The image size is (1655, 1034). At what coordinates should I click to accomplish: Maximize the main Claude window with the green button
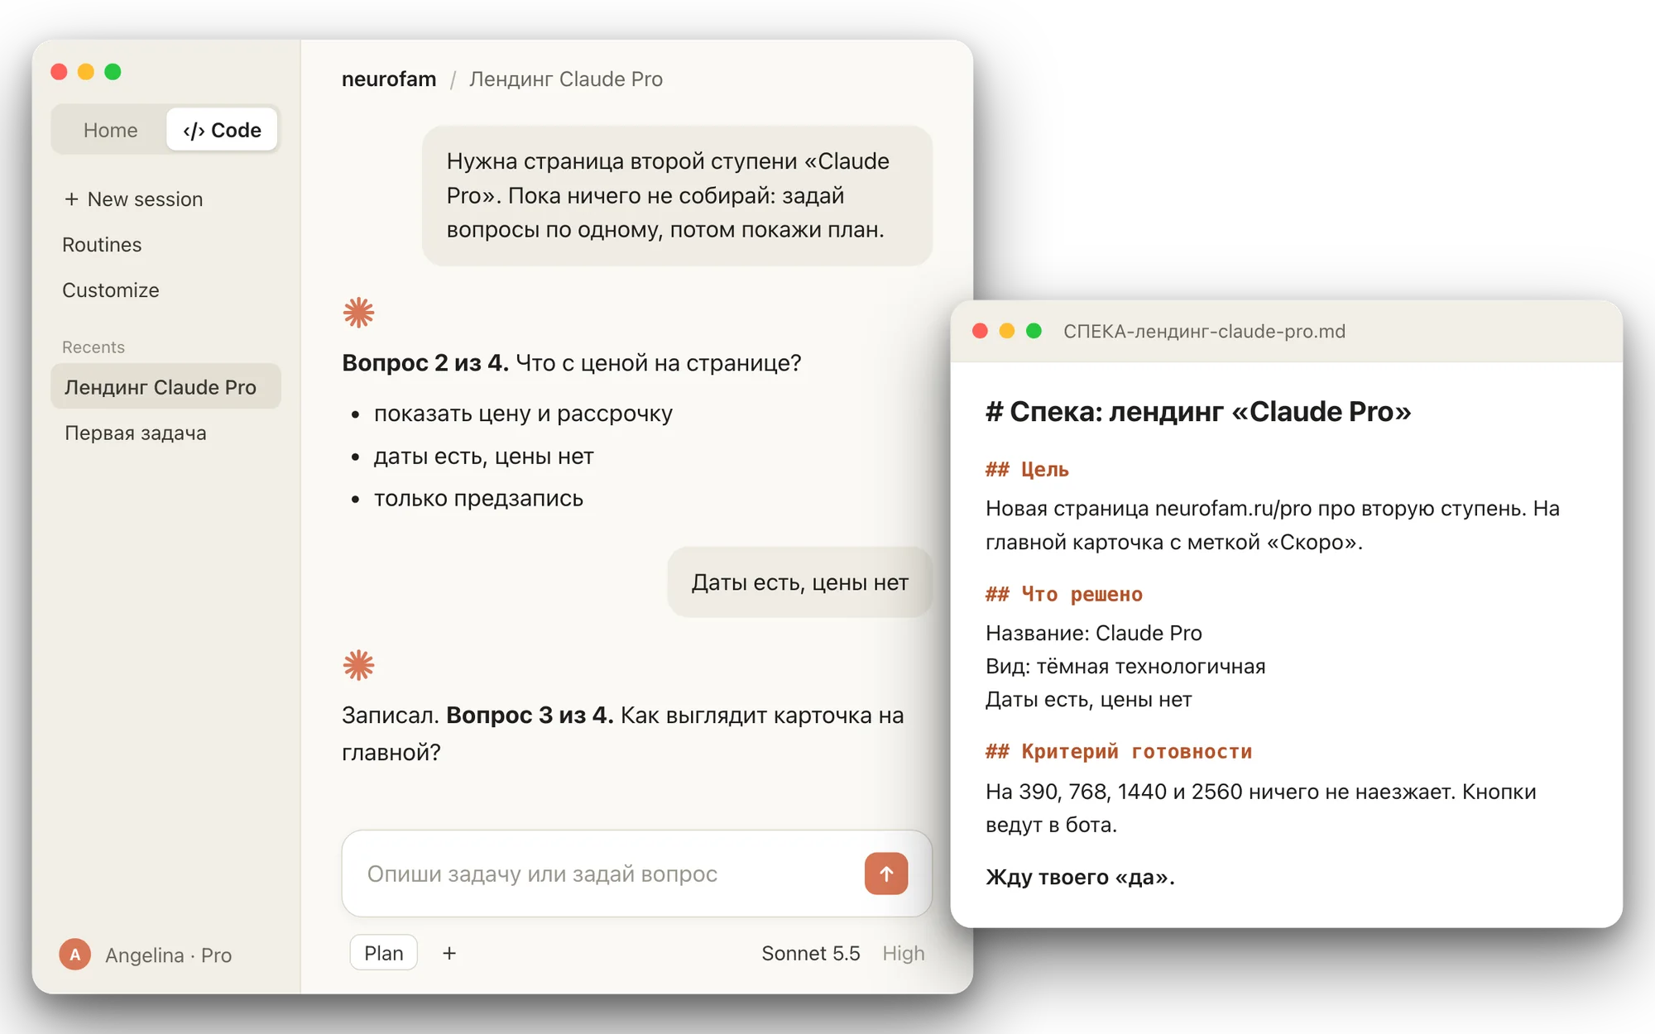113,72
